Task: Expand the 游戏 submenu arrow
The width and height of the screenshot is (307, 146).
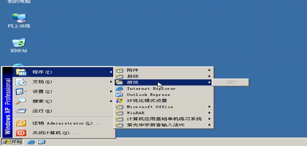Action: 209,82
